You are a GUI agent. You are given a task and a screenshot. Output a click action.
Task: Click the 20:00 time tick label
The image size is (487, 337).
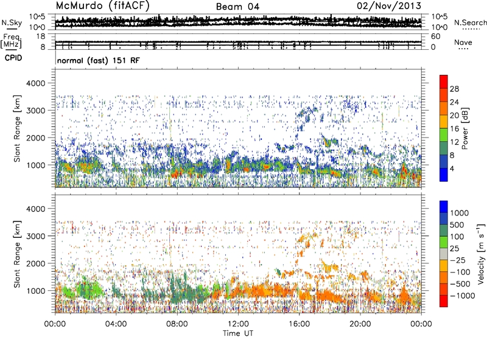point(360,324)
